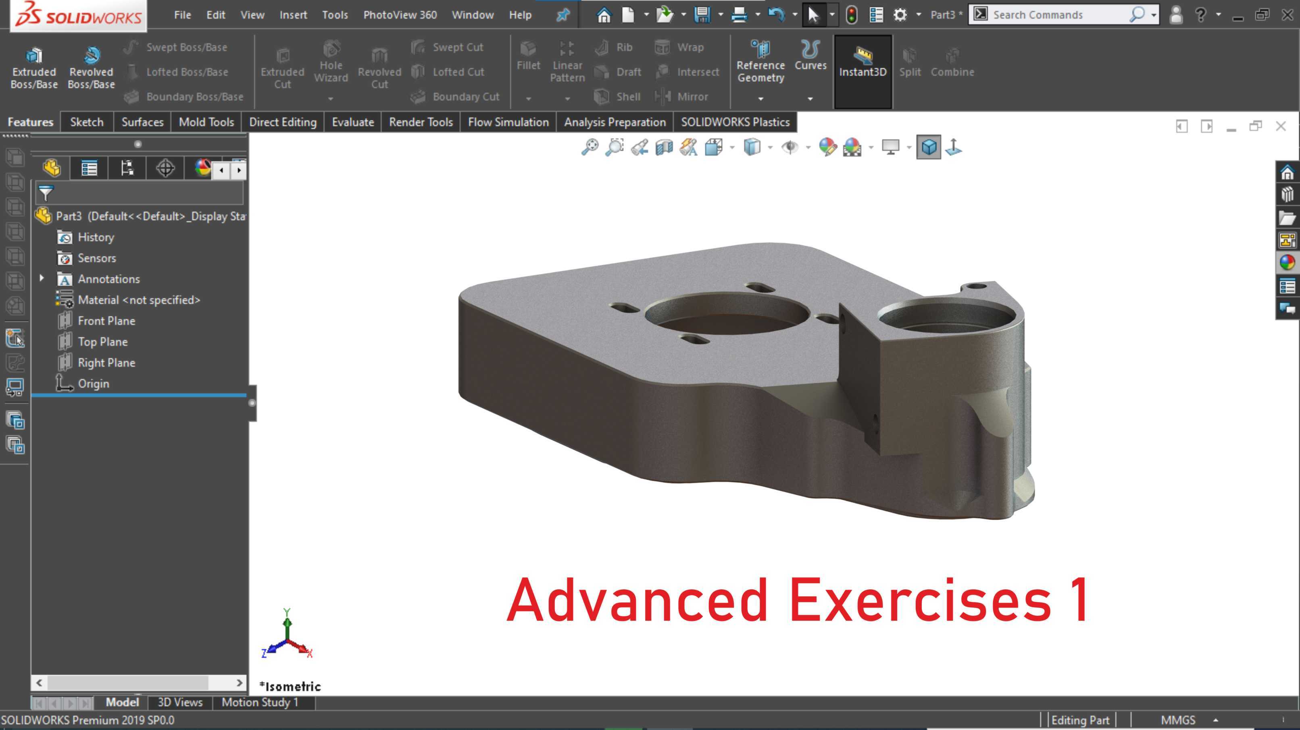
Task: Click the Extruded Boss/Base tool
Action: pyautogui.click(x=34, y=68)
